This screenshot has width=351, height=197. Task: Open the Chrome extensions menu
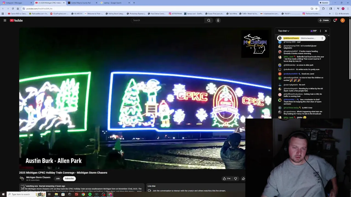point(323,8)
